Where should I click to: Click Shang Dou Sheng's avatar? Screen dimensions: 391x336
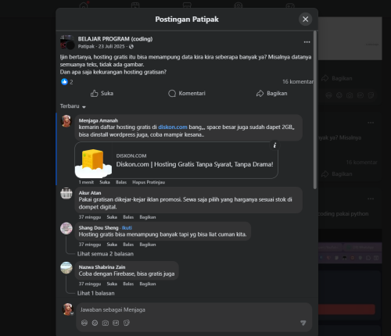coord(66,228)
